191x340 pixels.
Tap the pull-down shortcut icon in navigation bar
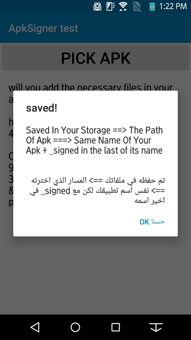point(156,327)
